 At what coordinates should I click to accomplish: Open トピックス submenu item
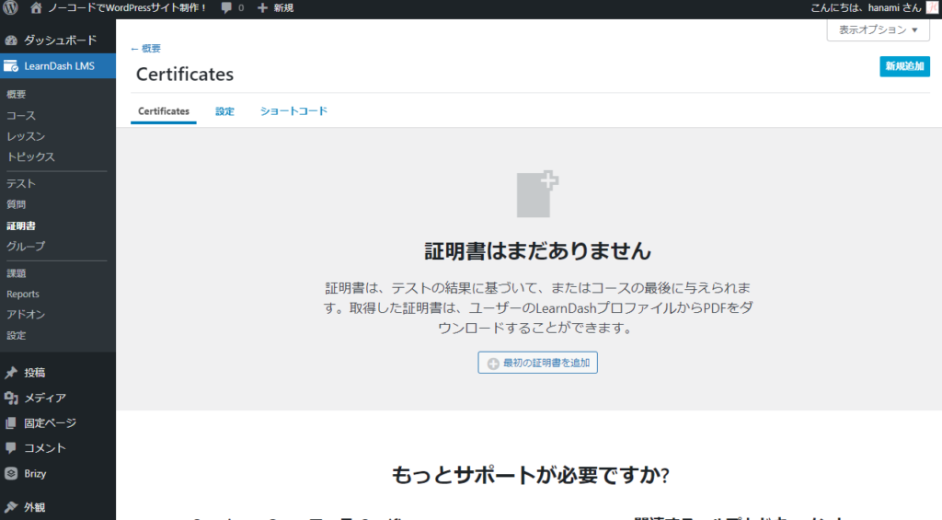pyautogui.click(x=30, y=156)
